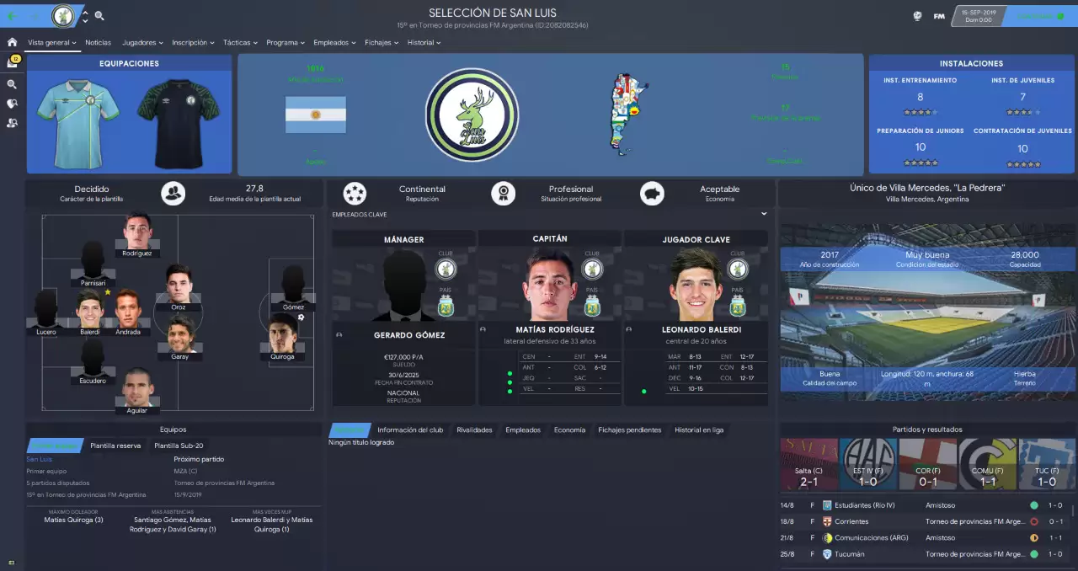Select the Rivalidades tab
Screen dimensions: 1078x571
point(474,430)
